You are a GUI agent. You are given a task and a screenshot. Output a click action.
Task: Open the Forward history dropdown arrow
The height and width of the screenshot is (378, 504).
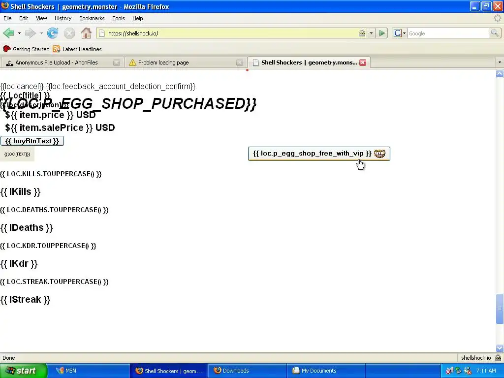(x=41, y=33)
